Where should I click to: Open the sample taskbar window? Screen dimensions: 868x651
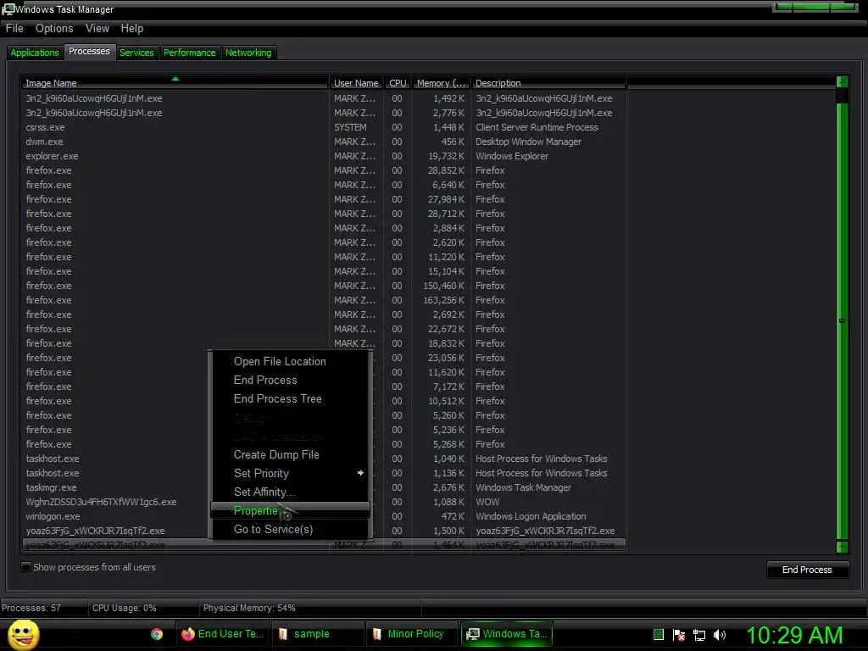pyautogui.click(x=318, y=634)
